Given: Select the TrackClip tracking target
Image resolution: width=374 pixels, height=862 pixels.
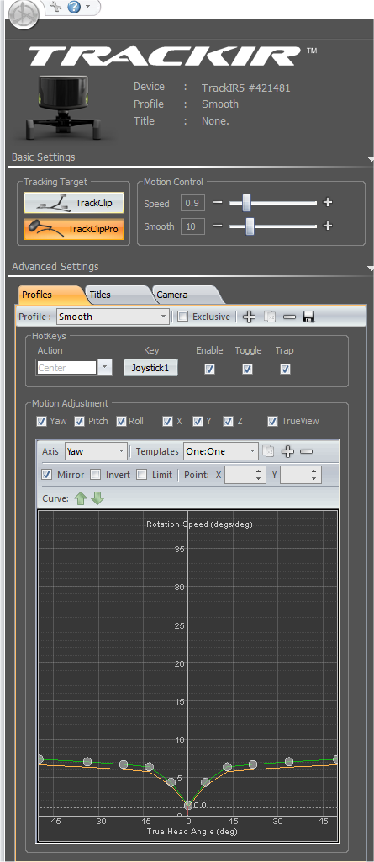Looking at the screenshot, I should [x=74, y=203].
